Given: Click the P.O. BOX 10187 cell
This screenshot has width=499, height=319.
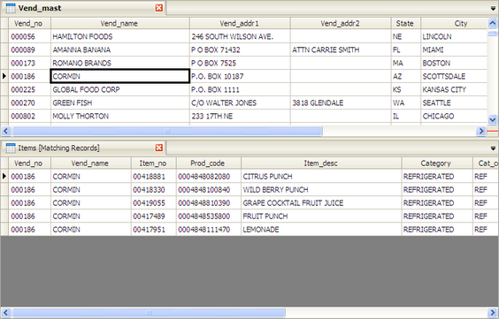Looking at the screenshot, I should pyautogui.click(x=240, y=76).
